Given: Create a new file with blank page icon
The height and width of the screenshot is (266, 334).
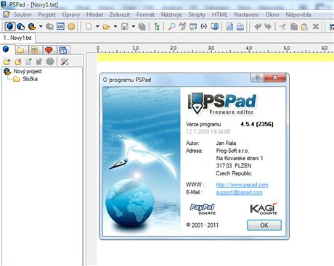Looking at the screenshot, I should pos(89,26).
